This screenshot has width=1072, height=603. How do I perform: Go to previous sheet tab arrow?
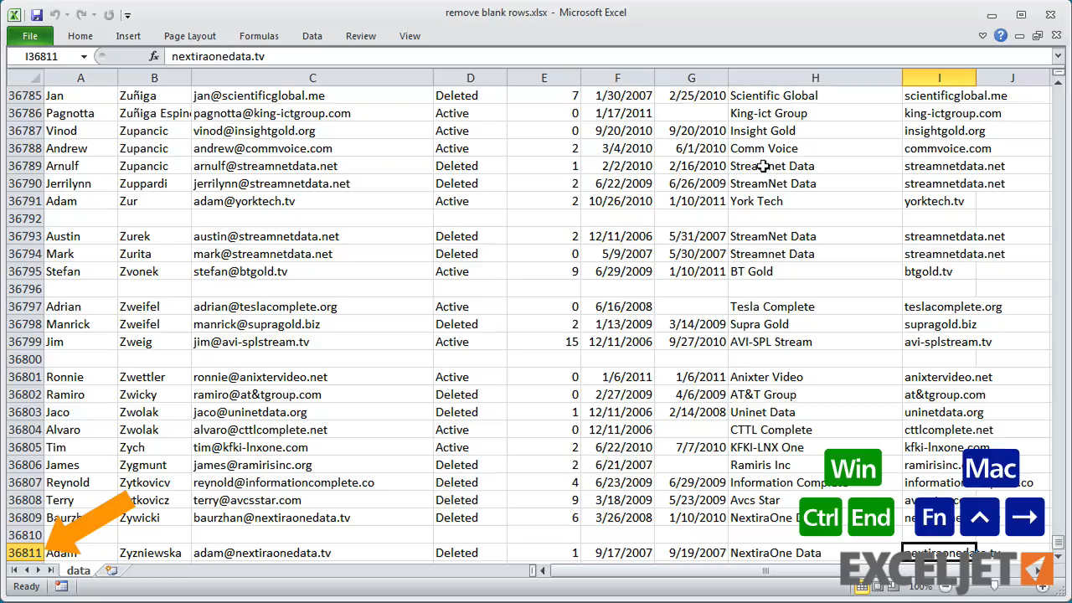tap(26, 570)
